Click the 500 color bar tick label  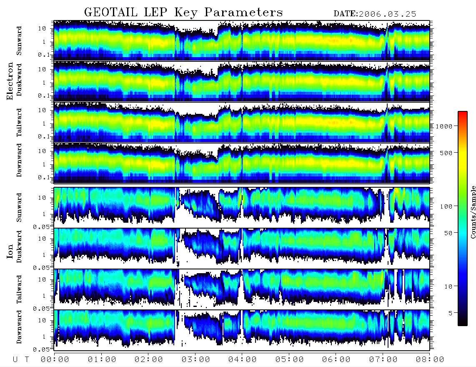point(446,153)
